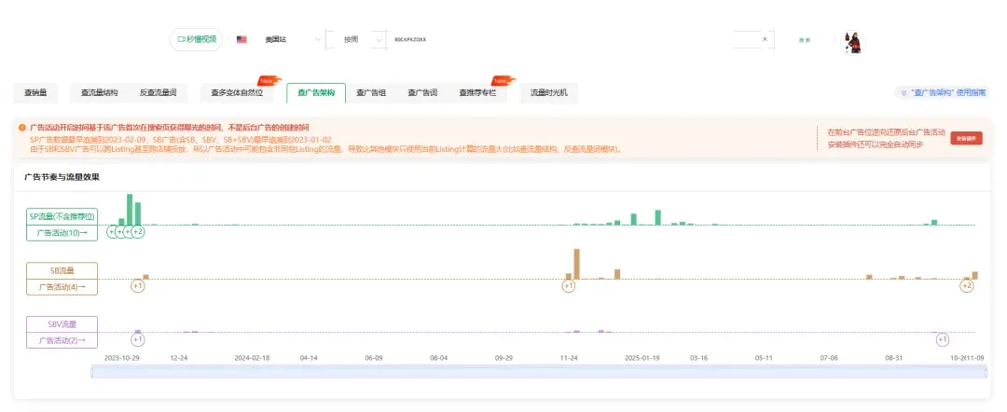The image size is (1007, 412).
Task: Click the orange warning icon in the notice
Action: [x=21, y=128]
